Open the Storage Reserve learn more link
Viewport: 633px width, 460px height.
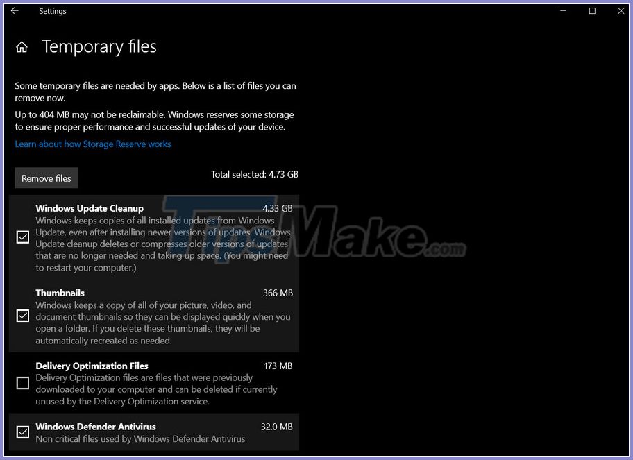[92, 144]
